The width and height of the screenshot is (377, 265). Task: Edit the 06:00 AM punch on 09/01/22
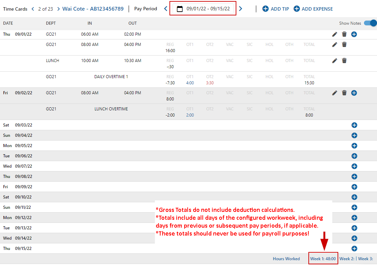(334, 34)
